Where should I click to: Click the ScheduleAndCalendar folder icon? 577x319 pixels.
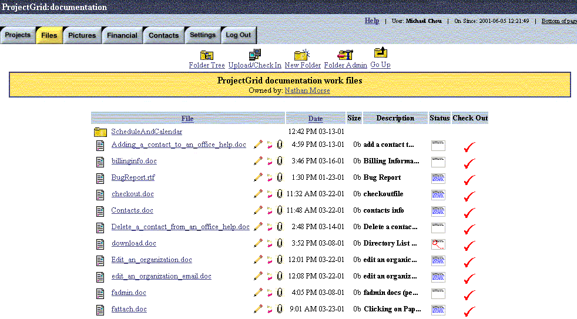coord(100,132)
